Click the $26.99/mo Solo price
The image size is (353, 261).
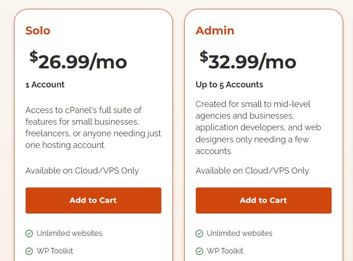[x=78, y=61]
